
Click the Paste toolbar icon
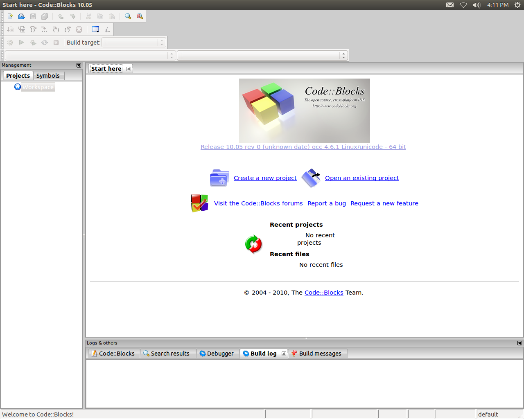tap(112, 16)
